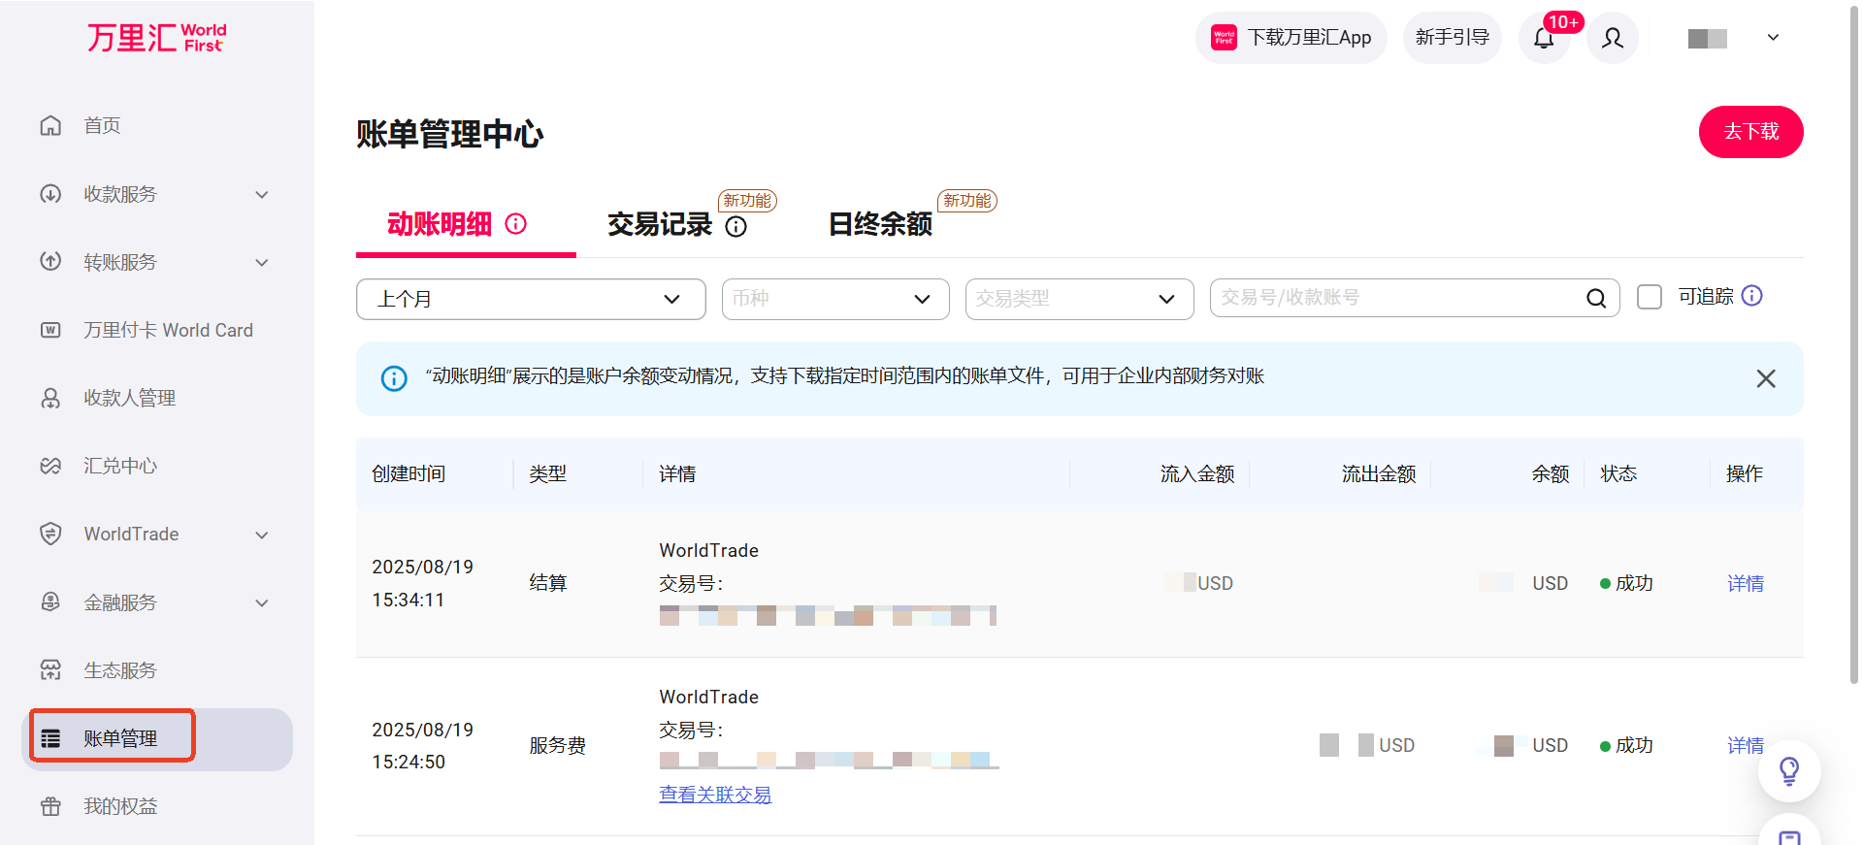Open the user profile icon
This screenshot has height=845, width=1863.
pos(1613,38)
